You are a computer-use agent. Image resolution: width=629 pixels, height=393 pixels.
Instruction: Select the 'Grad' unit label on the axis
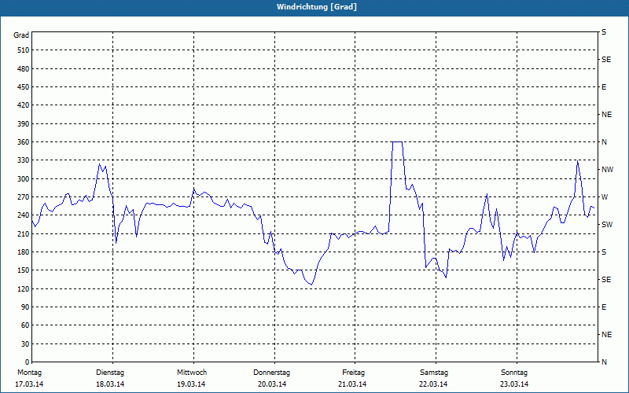pos(21,35)
